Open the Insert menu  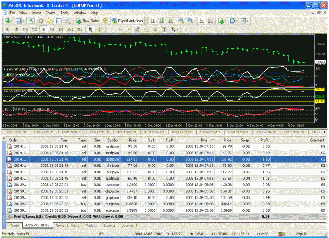click(x=36, y=13)
